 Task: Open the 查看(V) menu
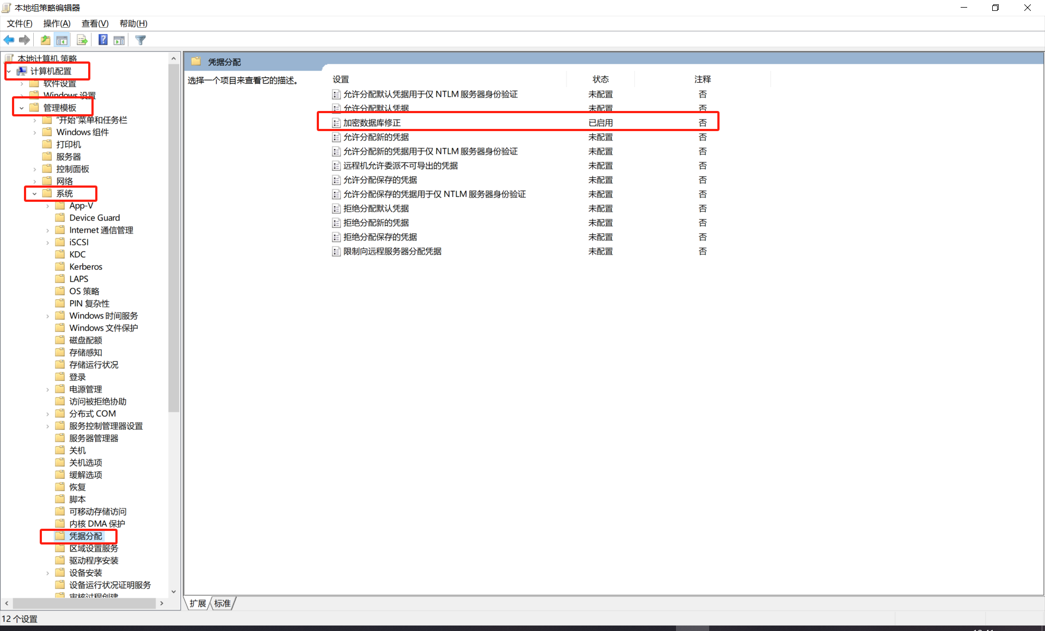(x=95, y=23)
